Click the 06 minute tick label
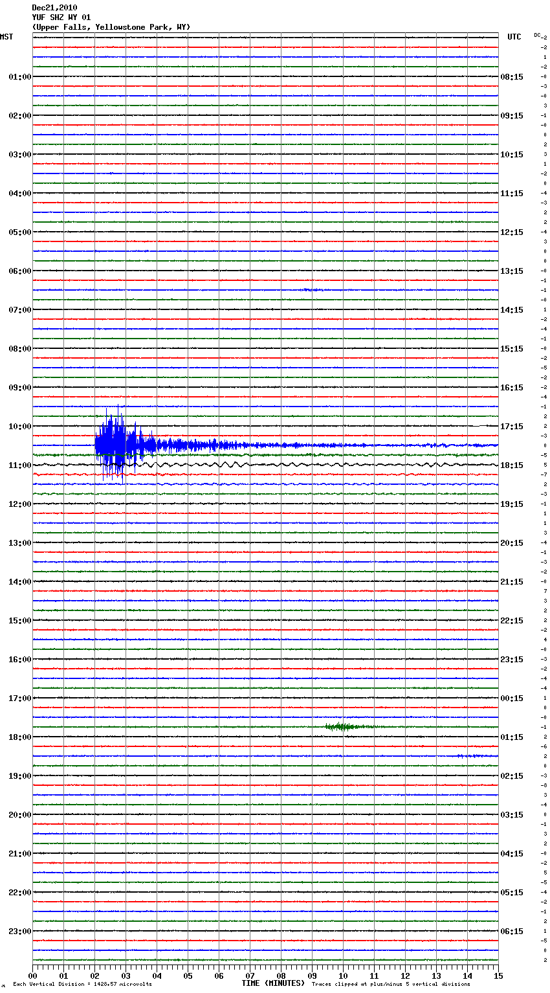 (x=219, y=976)
